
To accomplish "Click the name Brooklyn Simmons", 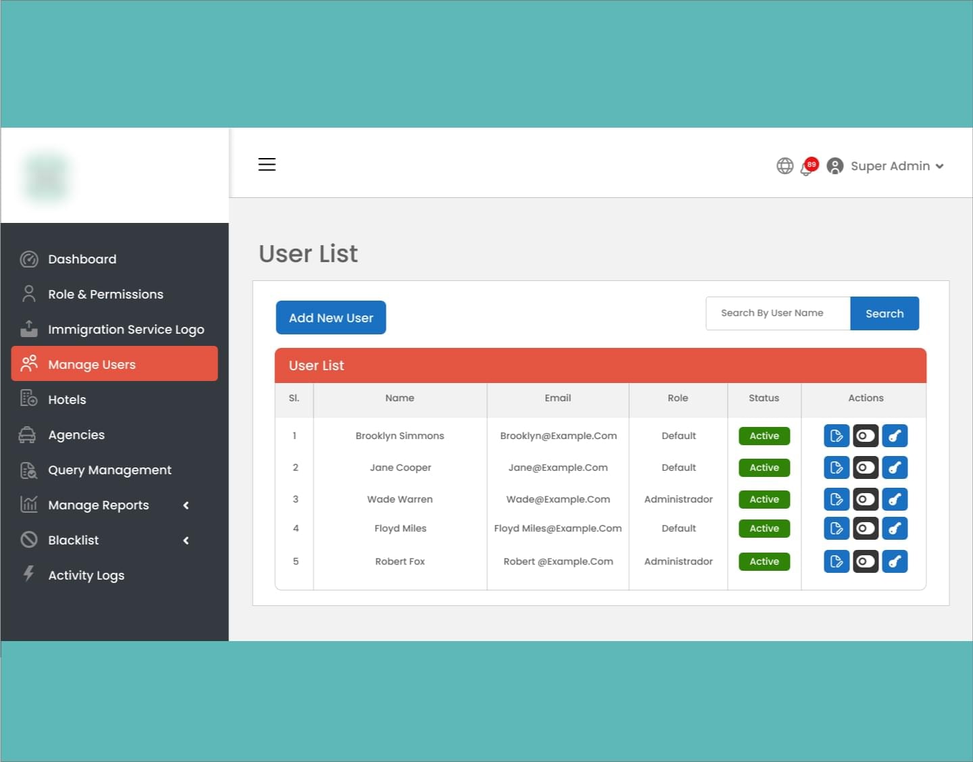I will point(400,436).
